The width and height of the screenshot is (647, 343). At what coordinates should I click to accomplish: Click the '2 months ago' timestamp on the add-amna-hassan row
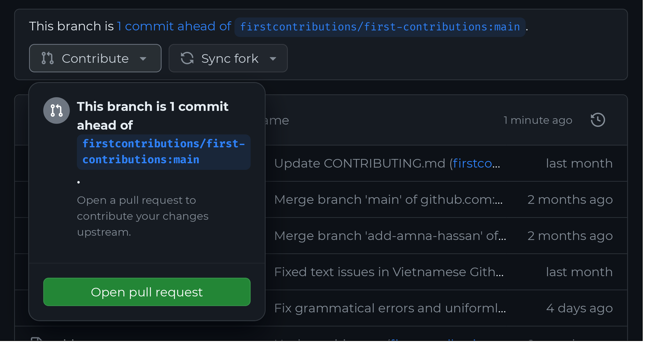tap(570, 236)
